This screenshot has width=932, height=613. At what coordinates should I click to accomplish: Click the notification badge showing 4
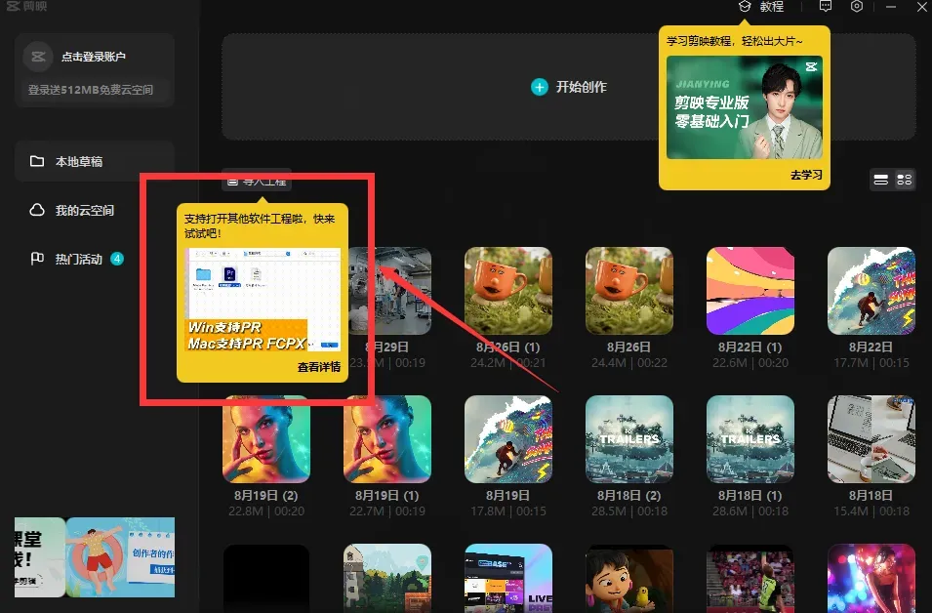tap(117, 259)
